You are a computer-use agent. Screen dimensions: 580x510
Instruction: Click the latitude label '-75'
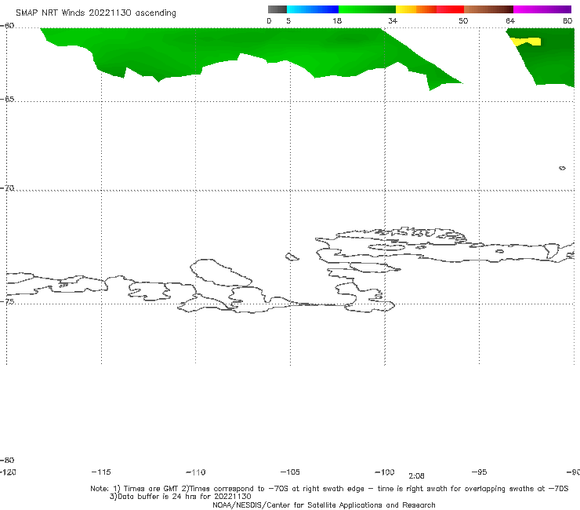click(7, 302)
